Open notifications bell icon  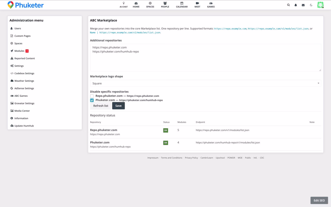coord(296,5)
